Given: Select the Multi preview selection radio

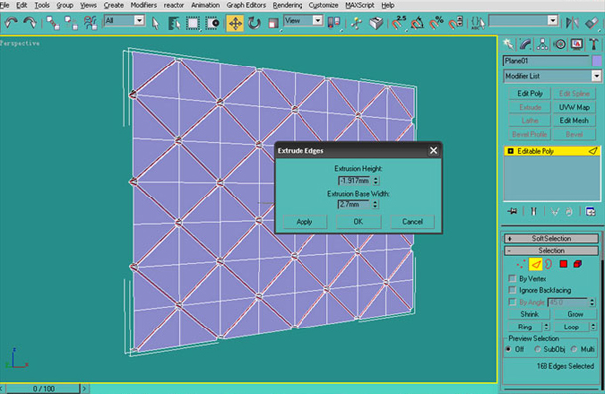Looking at the screenshot, I should coord(574,349).
